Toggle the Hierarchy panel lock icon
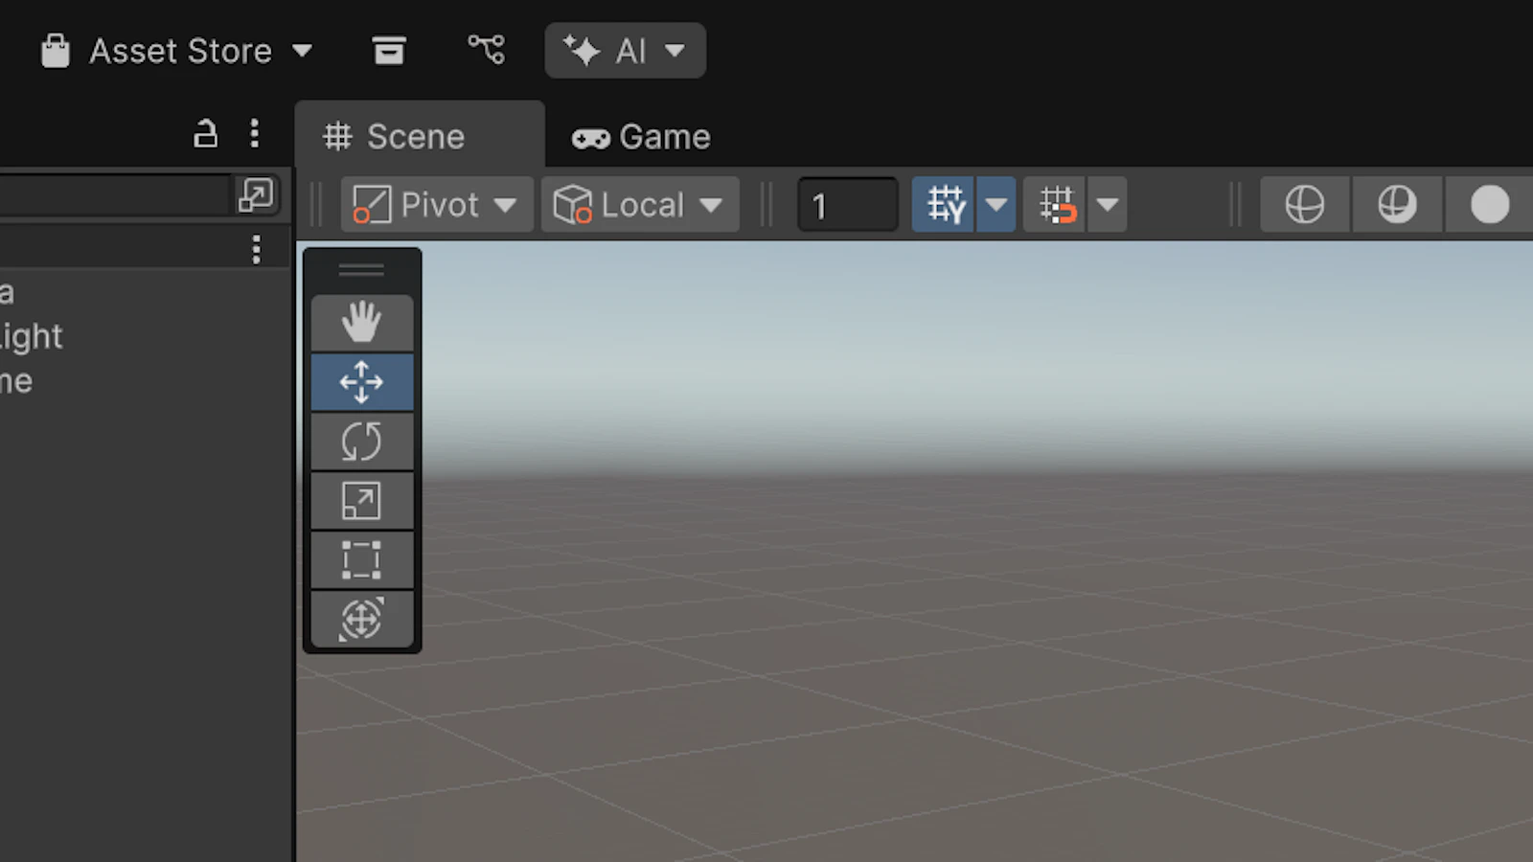Image resolution: width=1533 pixels, height=862 pixels. [x=205, y=133]
